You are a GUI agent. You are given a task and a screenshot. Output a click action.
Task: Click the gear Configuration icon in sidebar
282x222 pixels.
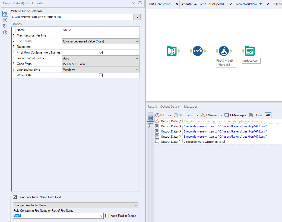click(5, 14)
